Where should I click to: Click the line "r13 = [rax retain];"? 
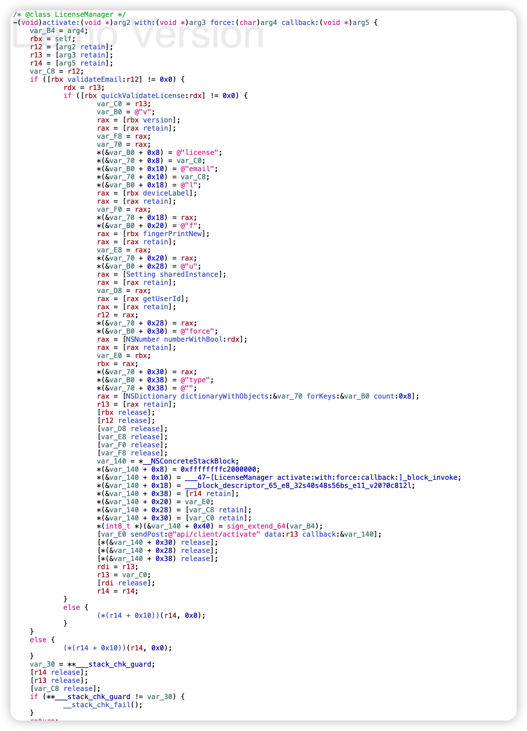click(x=136, y=404)
